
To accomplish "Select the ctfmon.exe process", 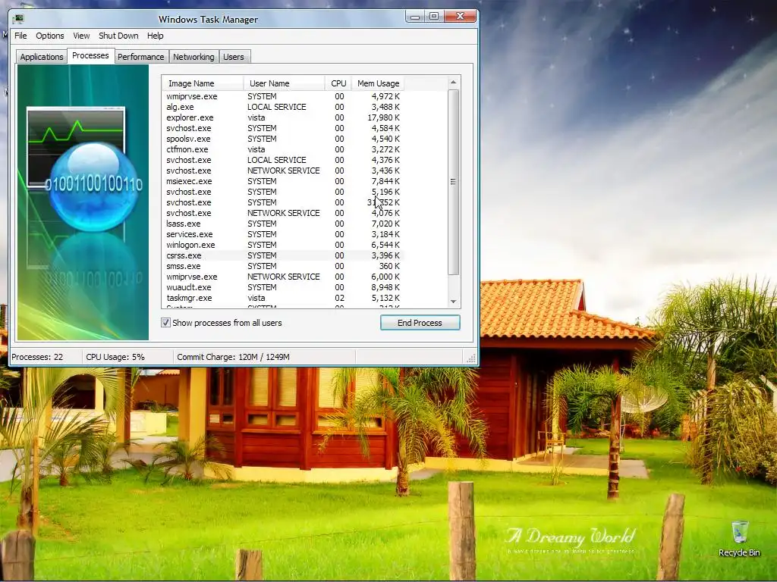I will (283, 149).
